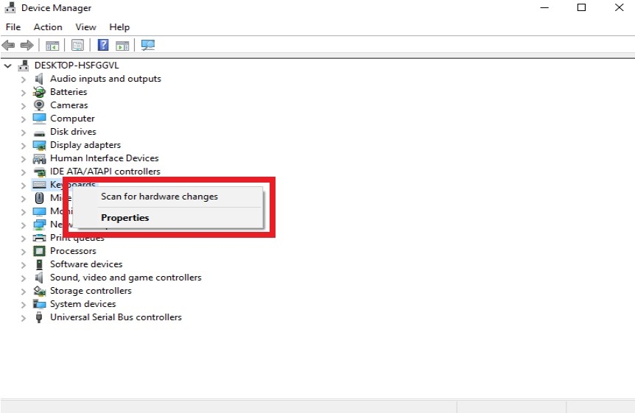Viewport: 635px width, 413px height.
Task: Select Scan for hardware changes
Action: coord(159,197)
